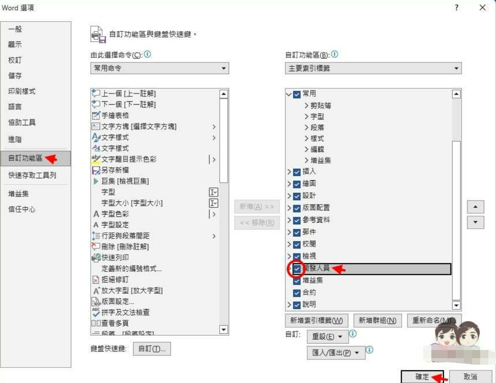This screenshot has height=383, width=496.
Task: Toggle the 增益集 checkbox in ribbon list
Action: 297,280
